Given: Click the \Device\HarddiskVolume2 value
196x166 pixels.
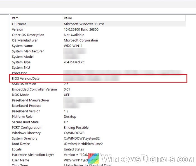Looking at the screenshot, I should click(x=83, y=144).
